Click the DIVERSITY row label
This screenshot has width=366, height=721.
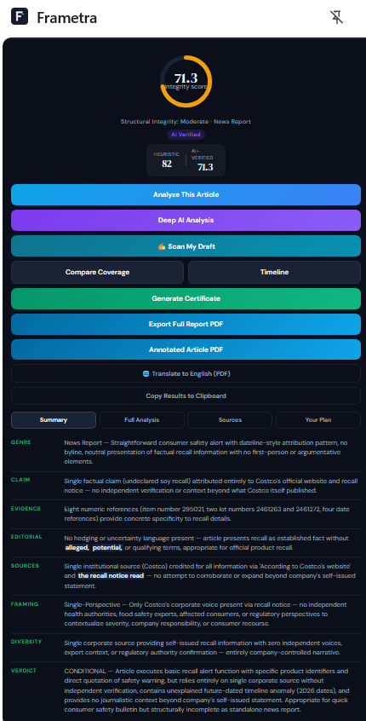tap(26, 642)
